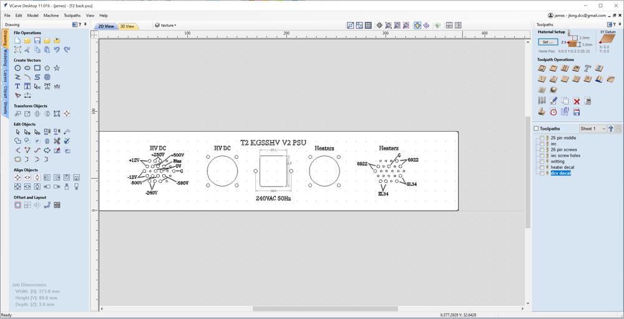Screen dimensions: 624x319
Task: Click the Undo arrow icon
Action: (x=57, y=49)
